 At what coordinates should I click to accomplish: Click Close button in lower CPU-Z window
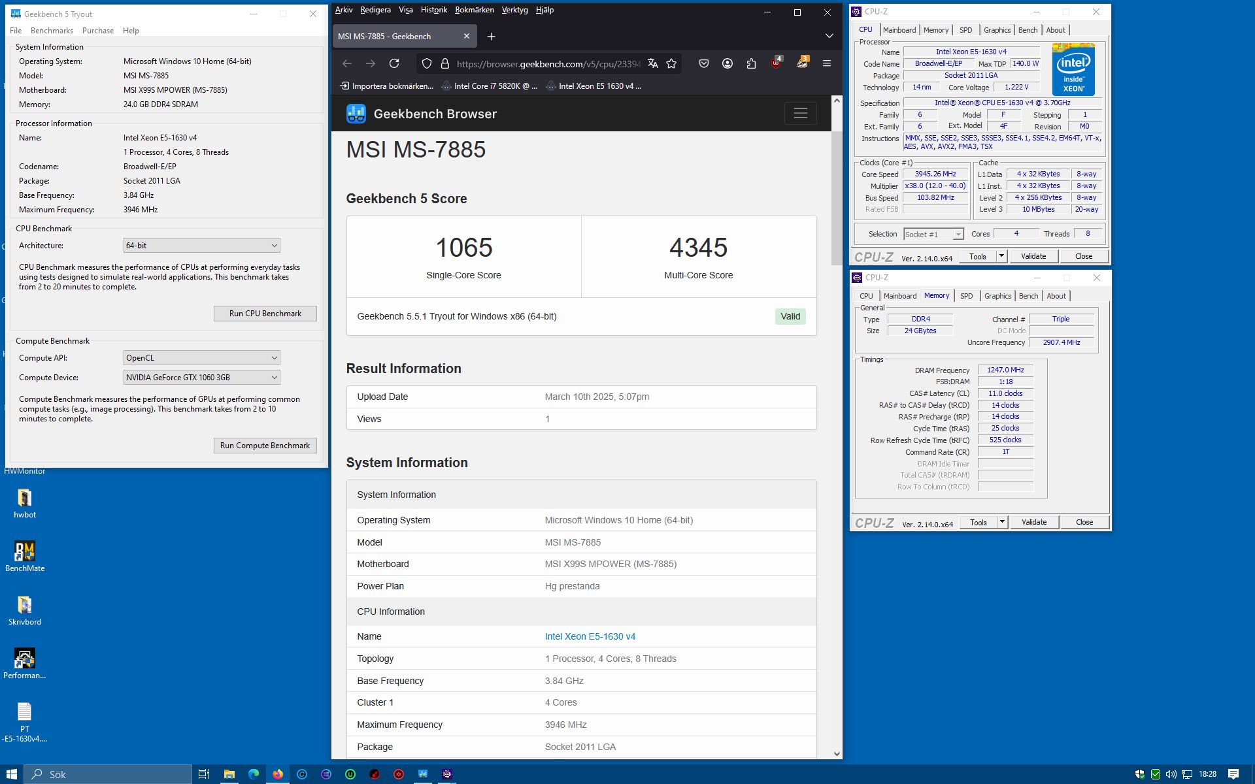[x=1084, y=522]
